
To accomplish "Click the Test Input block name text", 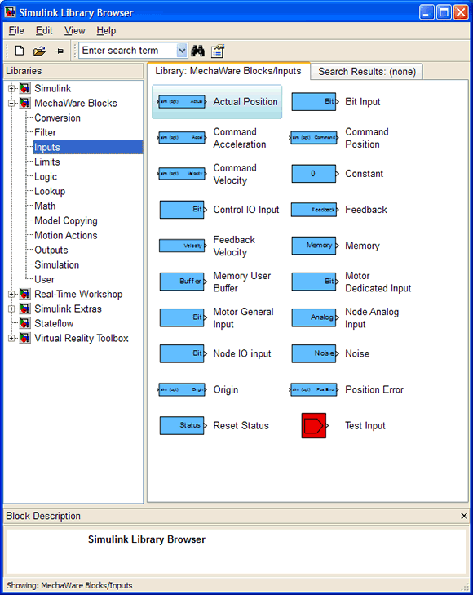I will click(x=365, y=426).
